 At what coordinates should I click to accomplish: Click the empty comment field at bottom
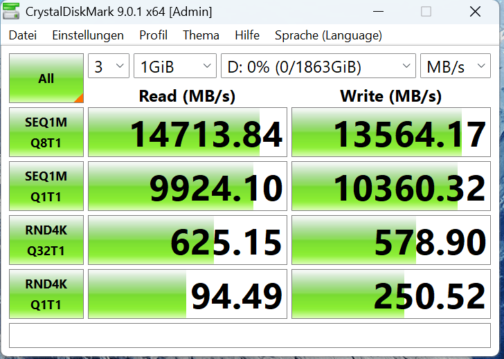[250, 335]
